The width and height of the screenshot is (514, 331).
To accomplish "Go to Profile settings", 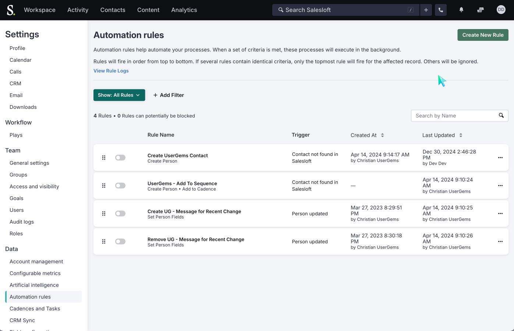I will (17, 48).
